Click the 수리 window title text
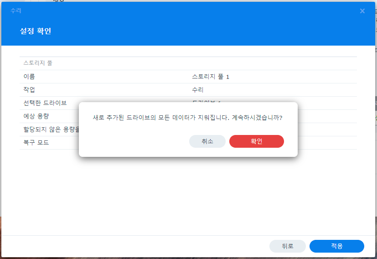This screenshot has height=259, width=377. (x=16, y=10)
